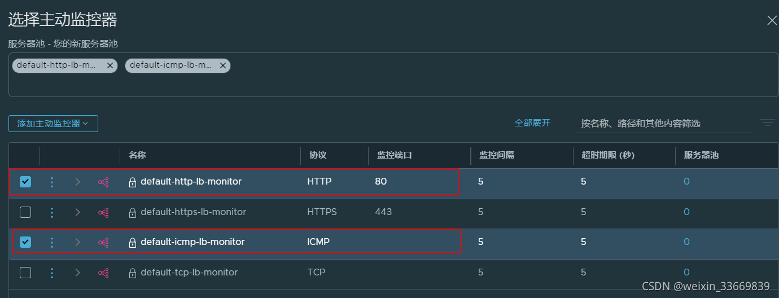Open 添加主动监控器 dropdown
The height and width of the screenshot is (298, 779).
pos(53,124)
